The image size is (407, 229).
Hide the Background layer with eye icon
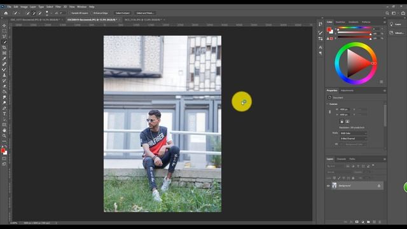pos(328,186)
